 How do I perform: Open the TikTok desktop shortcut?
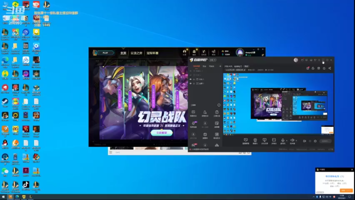26,186
